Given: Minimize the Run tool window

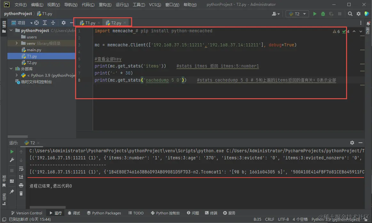Looking at the screenshot, I should click(360, 143).
